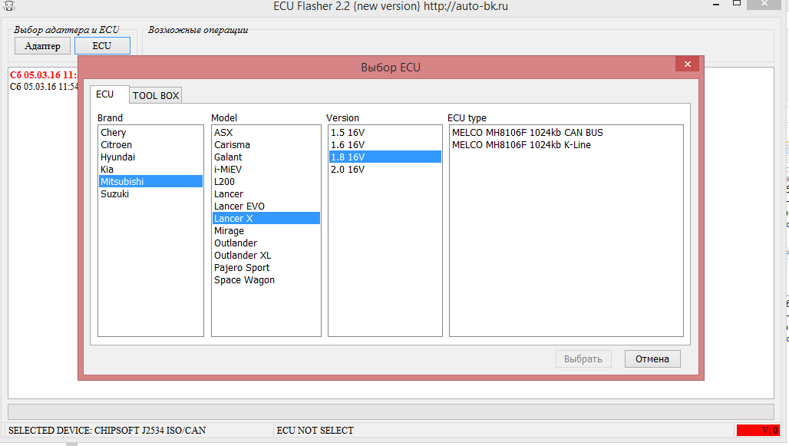The image size is (789, 446).
Task: Minimize the ECU Flasher window
Action: coord(715,5)
